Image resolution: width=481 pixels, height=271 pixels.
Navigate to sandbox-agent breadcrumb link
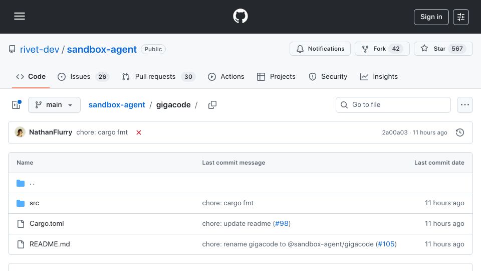[x=117, y=105]
